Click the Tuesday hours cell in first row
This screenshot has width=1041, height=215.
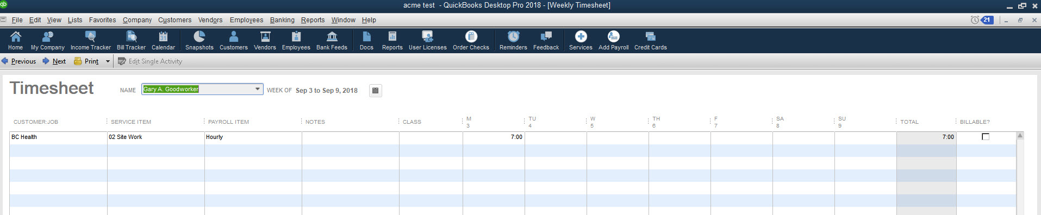point(556,137)
